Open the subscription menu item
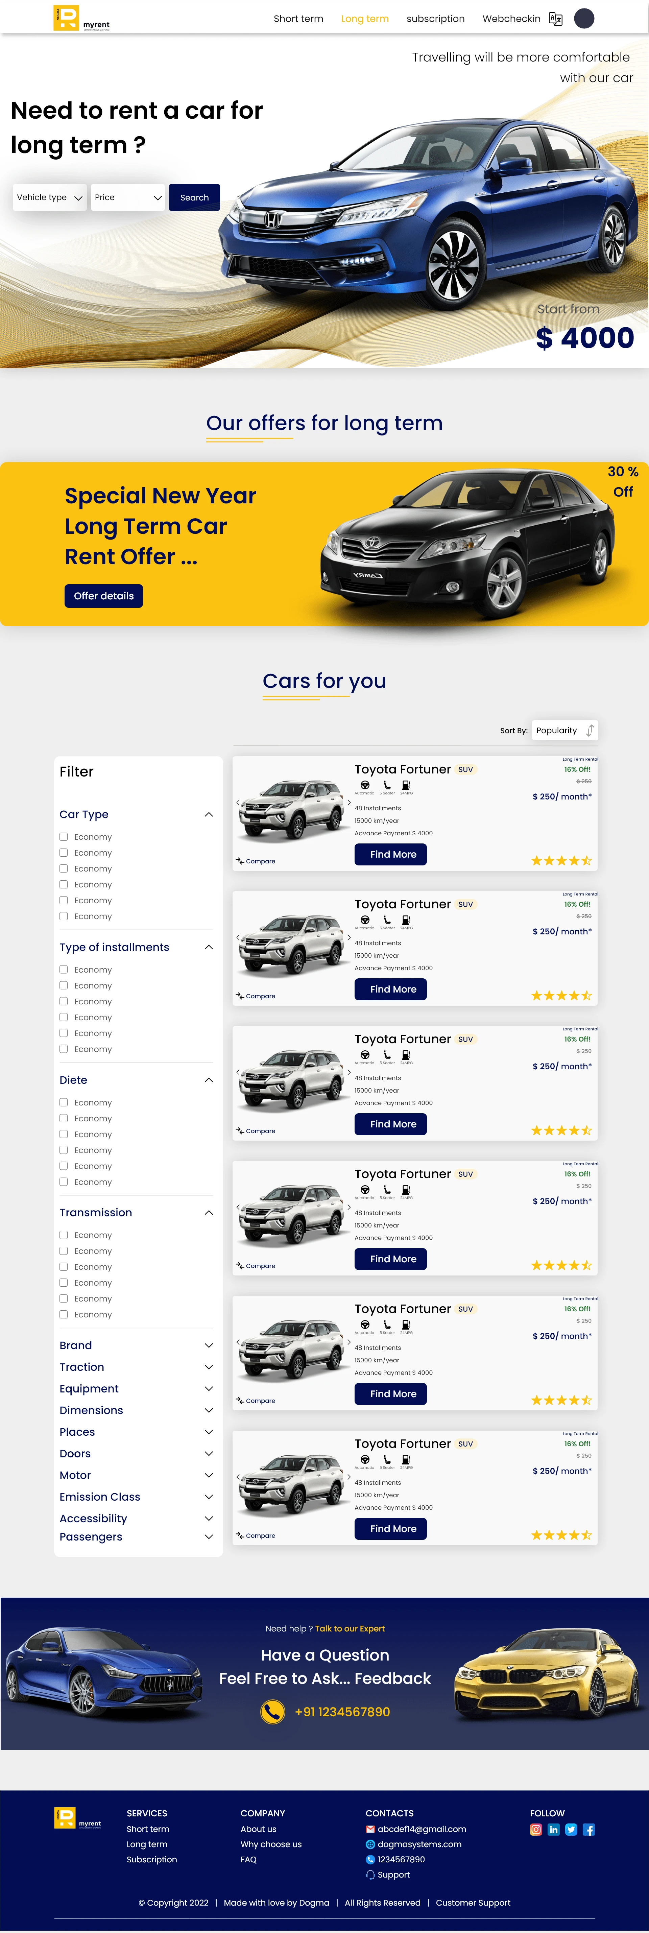 tap(435, 19)
